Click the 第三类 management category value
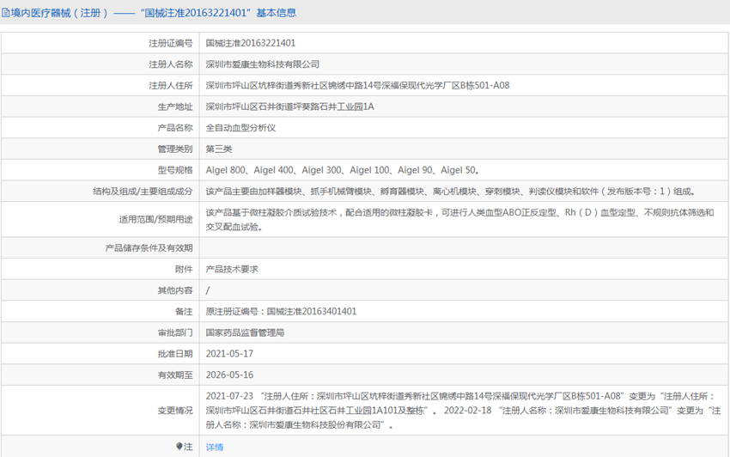This screenshot has width=730, height=457. point(219,149)
